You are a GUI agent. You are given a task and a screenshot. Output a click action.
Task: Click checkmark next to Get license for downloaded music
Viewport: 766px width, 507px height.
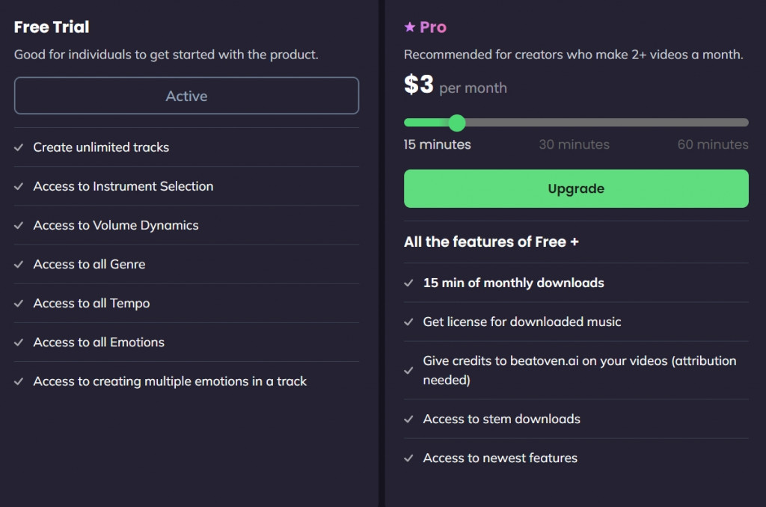point(409,322)
